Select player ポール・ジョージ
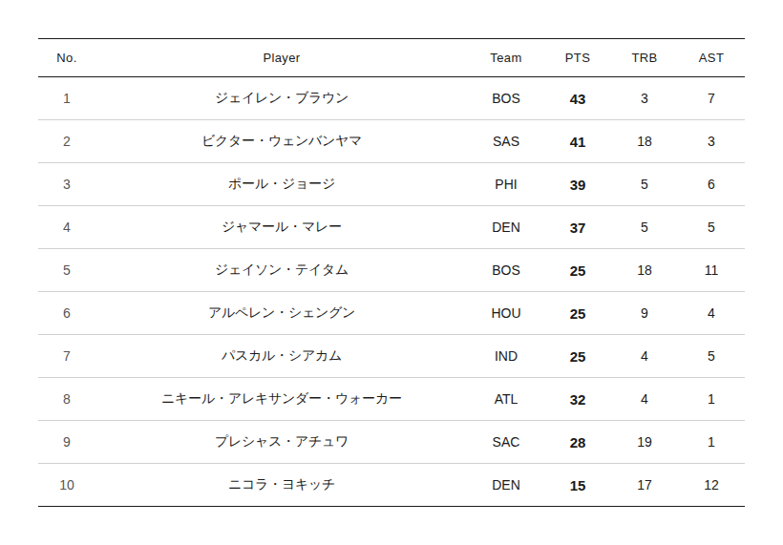The image size is (783, 545). (282, 184)
